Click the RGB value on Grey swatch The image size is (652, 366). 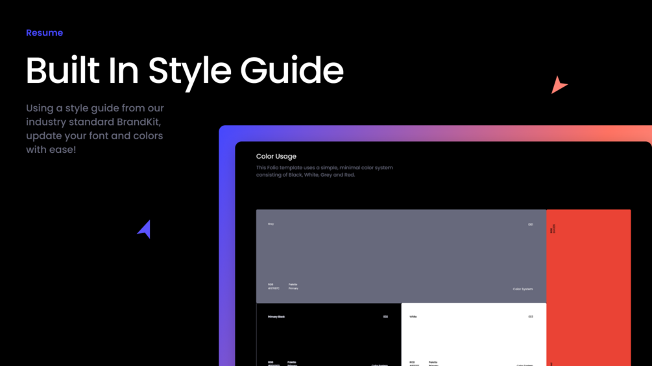[274, 286]
